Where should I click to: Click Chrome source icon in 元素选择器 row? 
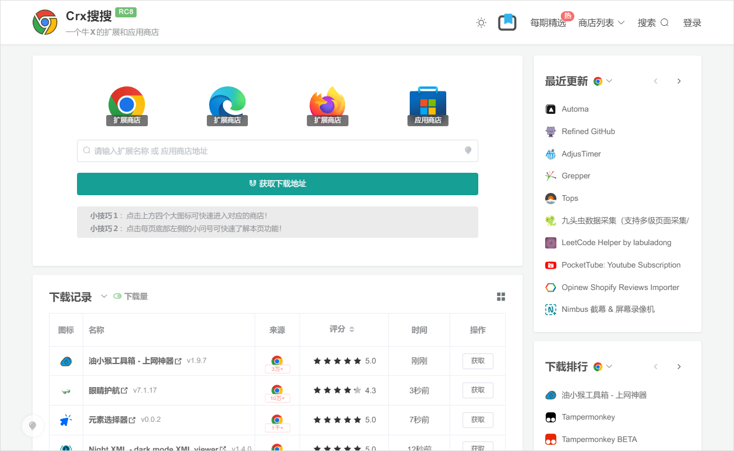click(x=277, y=420)
